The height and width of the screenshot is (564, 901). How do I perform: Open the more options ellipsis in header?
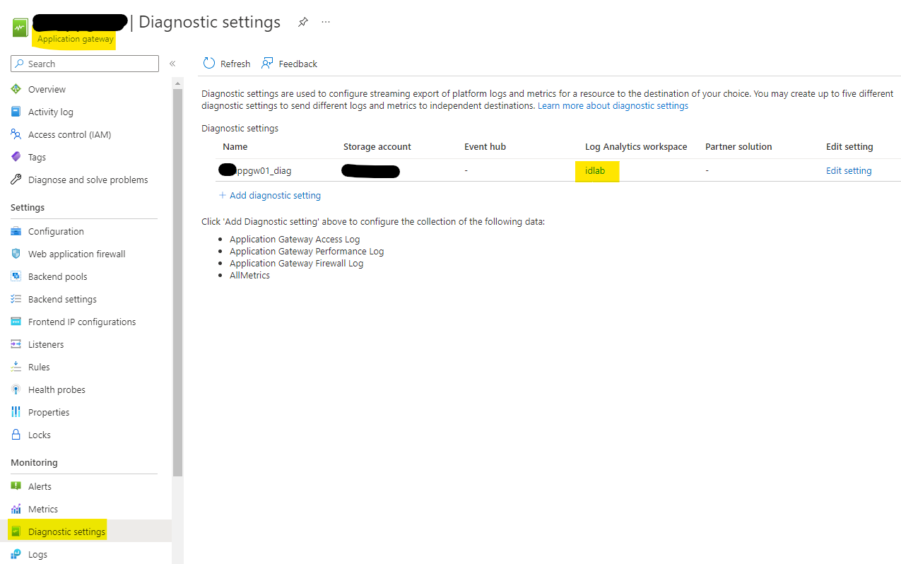(x=326, y=22)
